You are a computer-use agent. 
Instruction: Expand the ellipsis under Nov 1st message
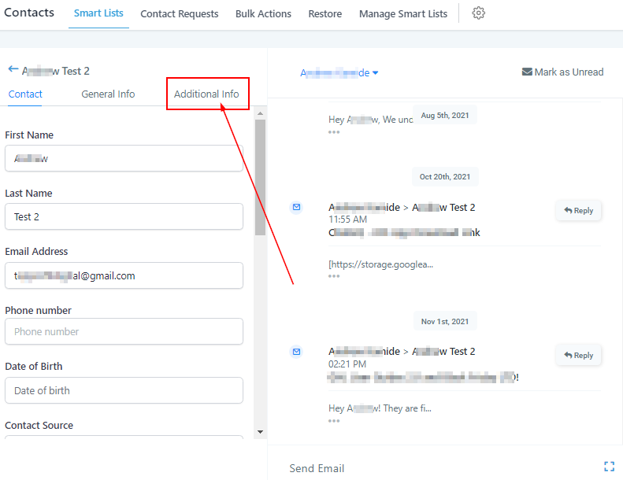point(334,420)
